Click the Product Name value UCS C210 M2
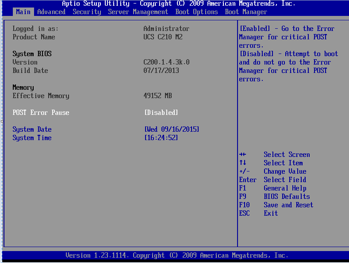 coord(163,37)
